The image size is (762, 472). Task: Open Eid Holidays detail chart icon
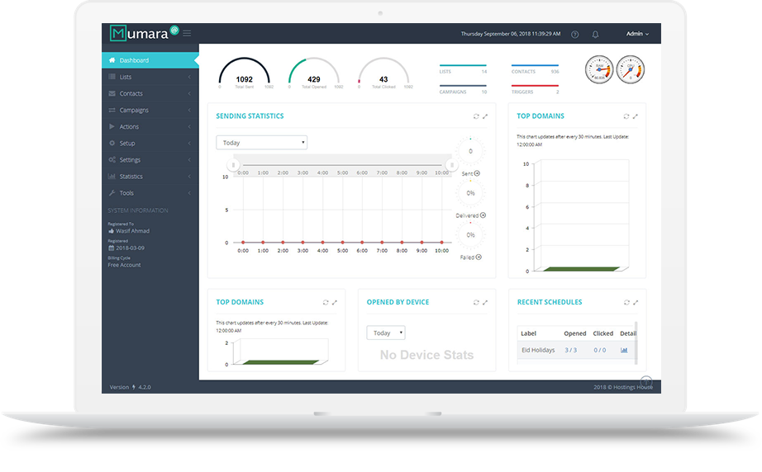624,350
